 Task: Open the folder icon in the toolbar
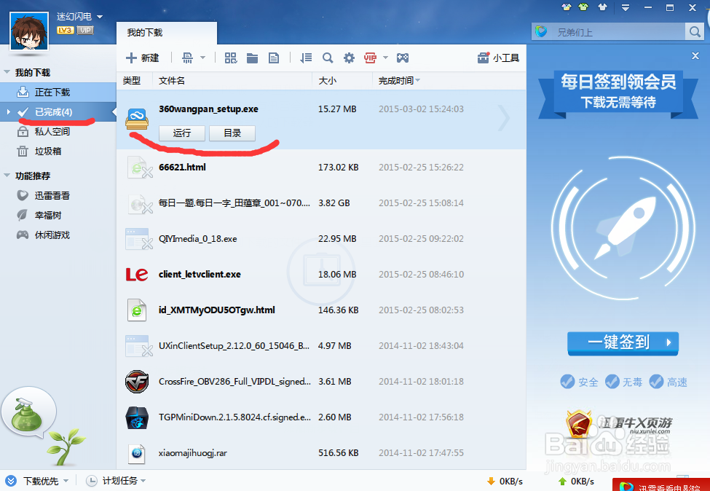(252, 58)
